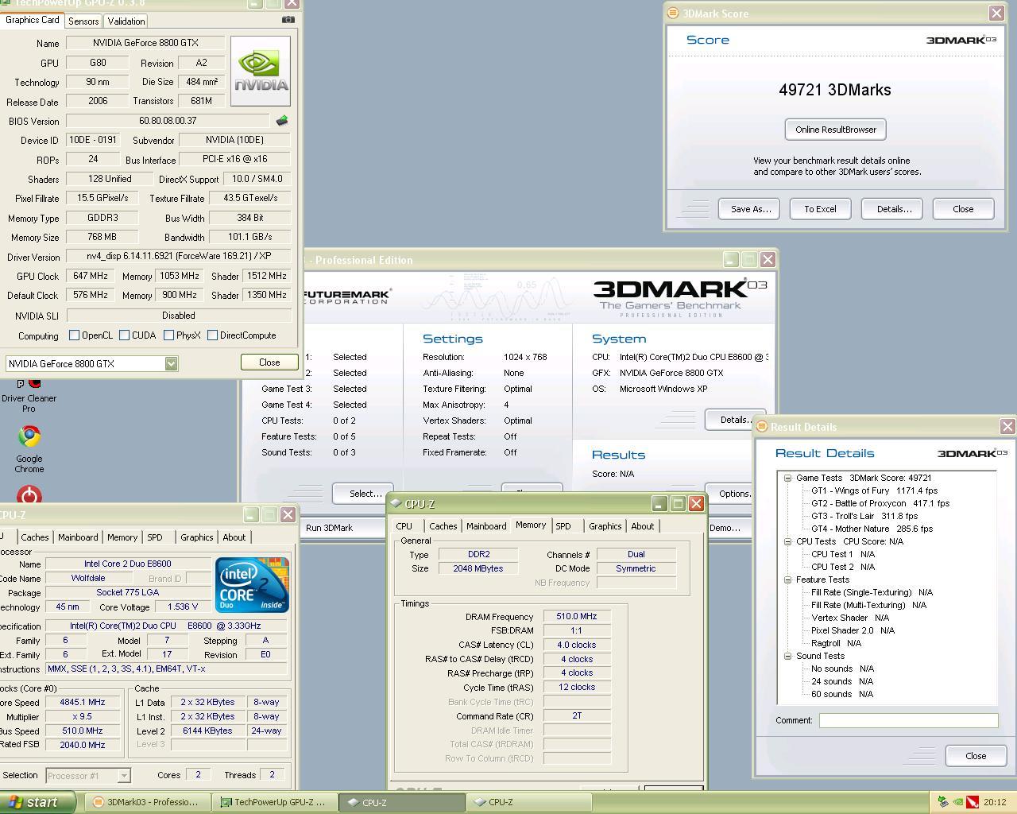Click the Comment input field
Image resolution: width=1017 pixels, height=814 pixels.
tap(909, 720)
